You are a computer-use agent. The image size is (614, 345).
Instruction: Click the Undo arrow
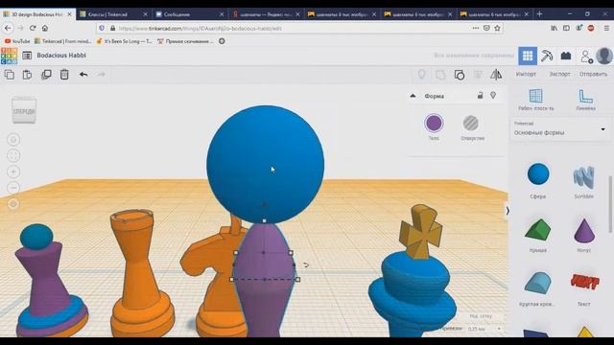83,75
